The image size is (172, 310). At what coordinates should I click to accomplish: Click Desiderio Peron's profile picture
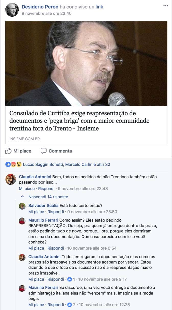tap(12, 10)
